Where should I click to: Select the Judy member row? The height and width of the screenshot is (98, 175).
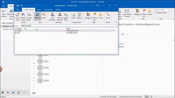pos(65,31)
